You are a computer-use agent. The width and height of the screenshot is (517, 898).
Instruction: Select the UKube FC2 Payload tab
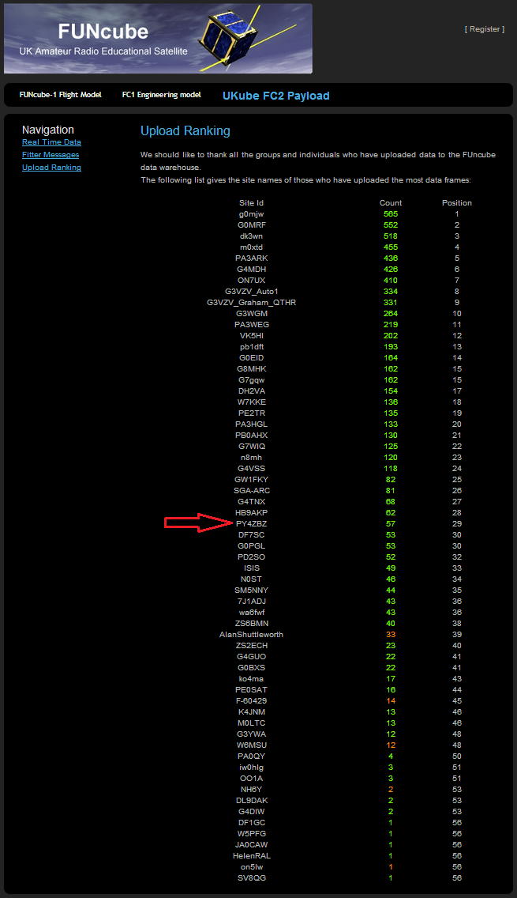(x=275, y=96)
